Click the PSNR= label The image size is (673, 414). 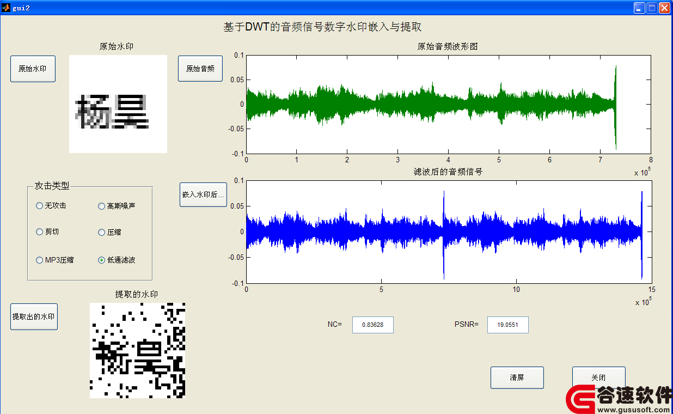[467, 325]
